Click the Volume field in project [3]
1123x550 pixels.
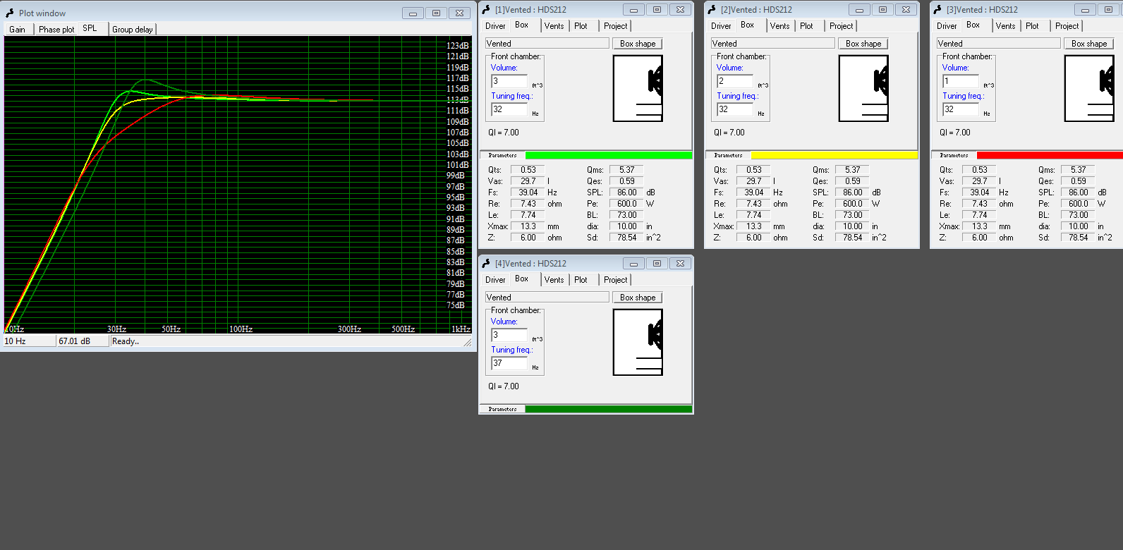tap(961, 81)
